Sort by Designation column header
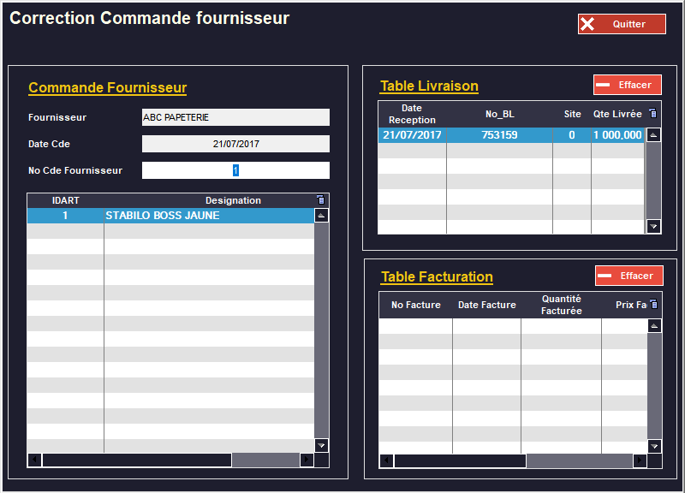 click(233, 200)
